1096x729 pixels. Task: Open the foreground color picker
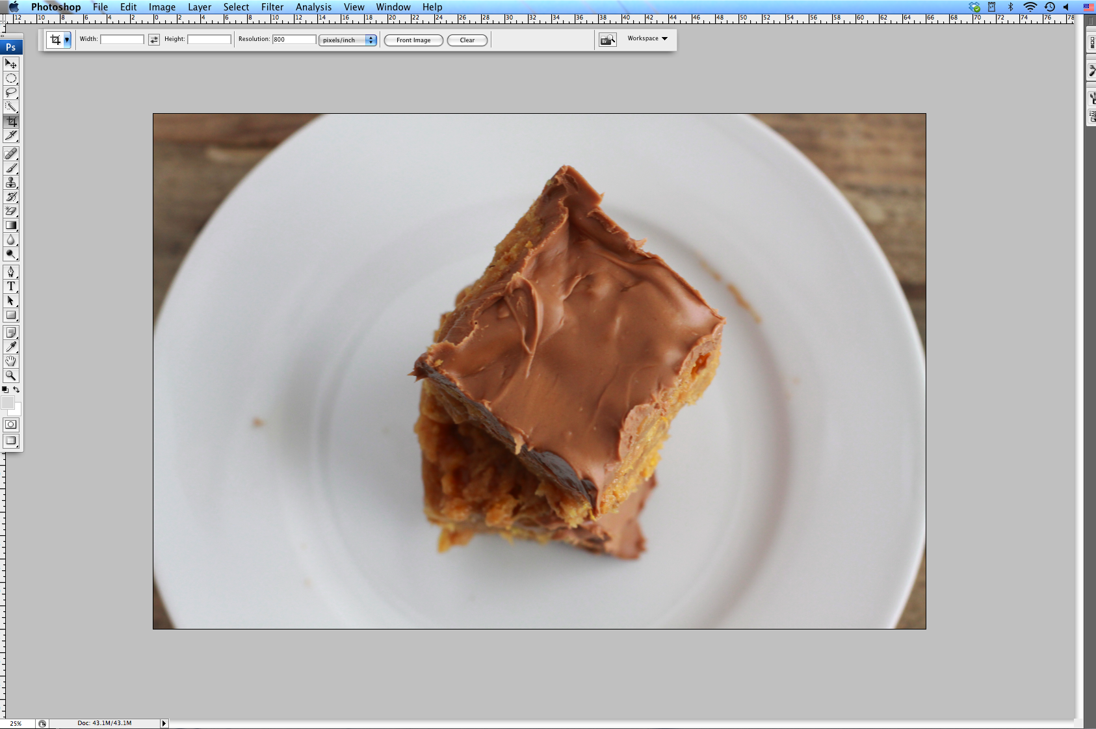tap(7, 403)
